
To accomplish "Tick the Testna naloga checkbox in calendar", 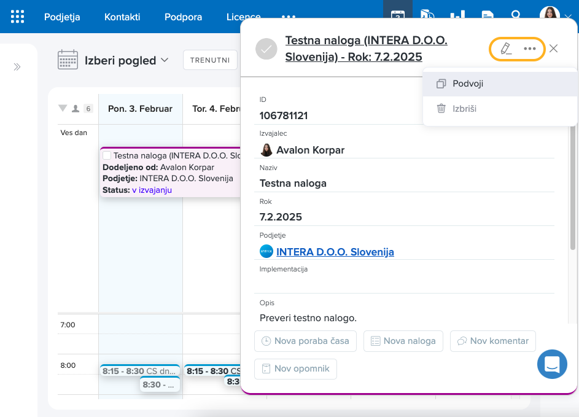I will pos(107,156).
